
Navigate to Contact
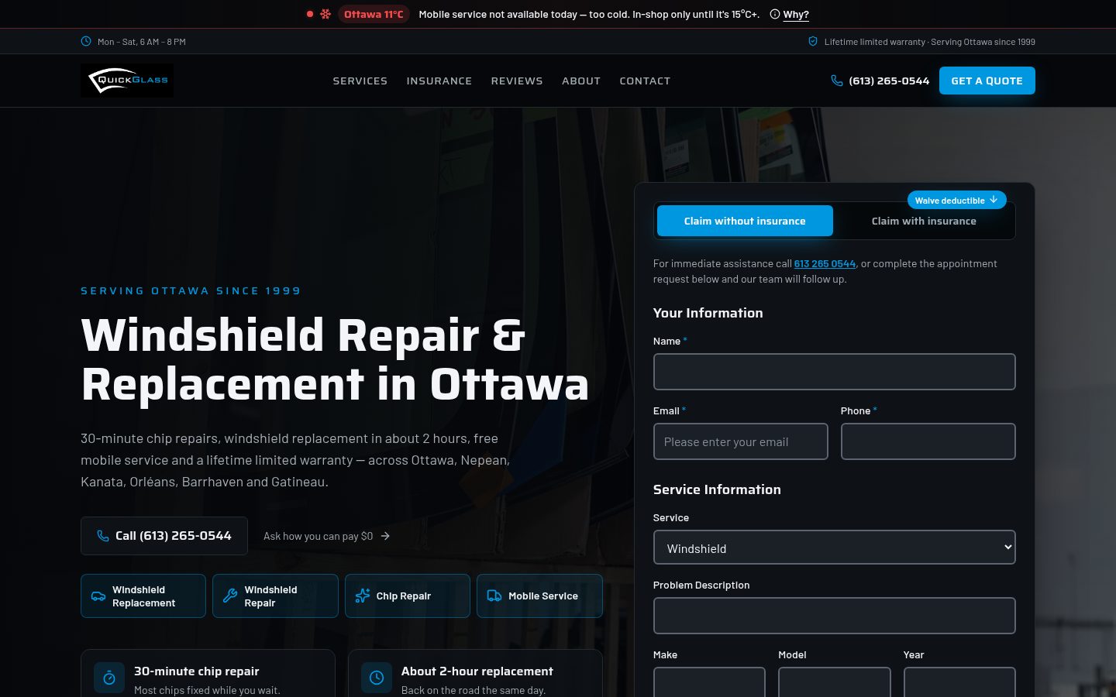pos(645,81)
